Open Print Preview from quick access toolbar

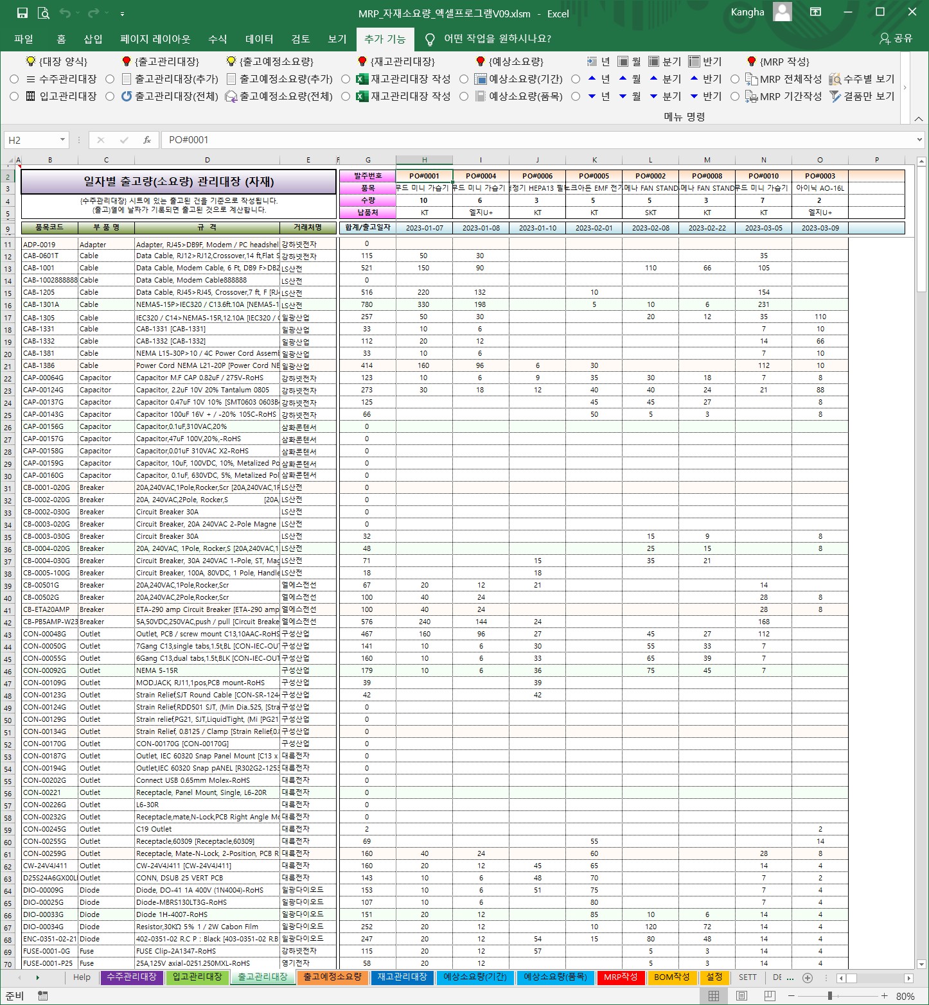point(44,13)
